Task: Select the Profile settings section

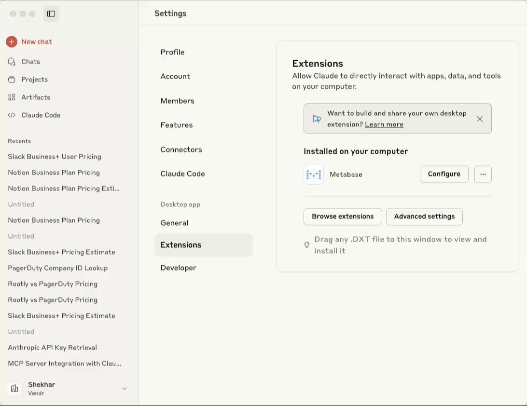Action: (172, 52)
